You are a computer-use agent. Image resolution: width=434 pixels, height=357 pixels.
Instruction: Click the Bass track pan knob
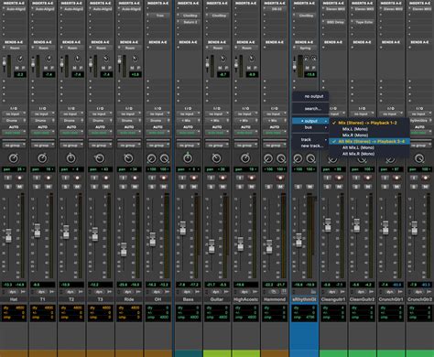pos(188,158)
